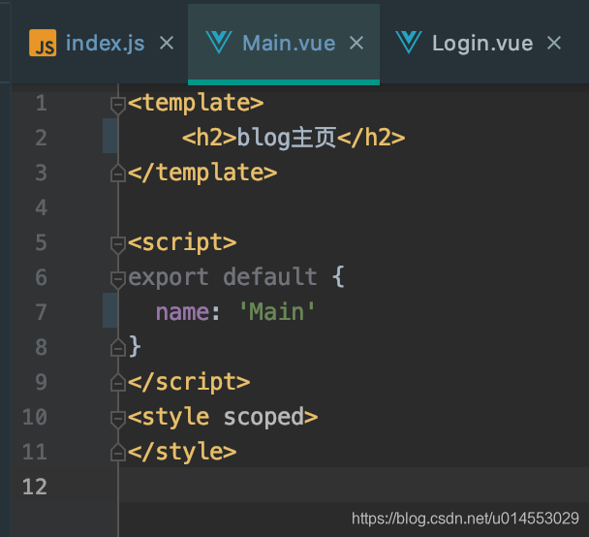This screenshot has width=589, height=537.
Task: Click line number 7 in the gutter
Action: coord(42,312)
